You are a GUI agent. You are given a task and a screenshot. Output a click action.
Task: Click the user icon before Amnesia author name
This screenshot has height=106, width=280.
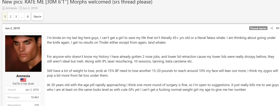(x=3, y=8)
